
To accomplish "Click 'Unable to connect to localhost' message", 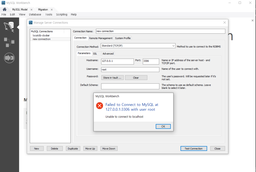I will coord(124,117).
